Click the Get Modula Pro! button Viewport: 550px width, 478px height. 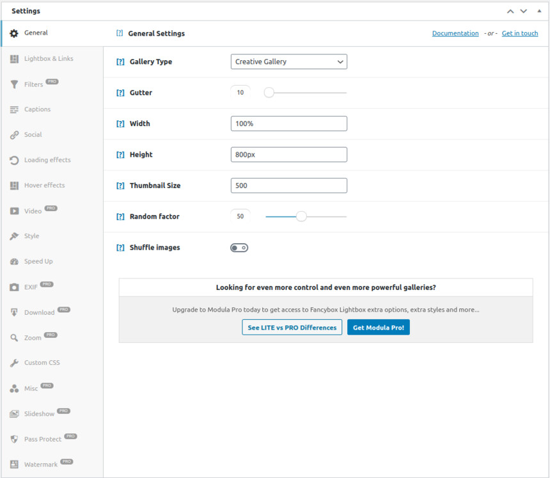(379, 328)
